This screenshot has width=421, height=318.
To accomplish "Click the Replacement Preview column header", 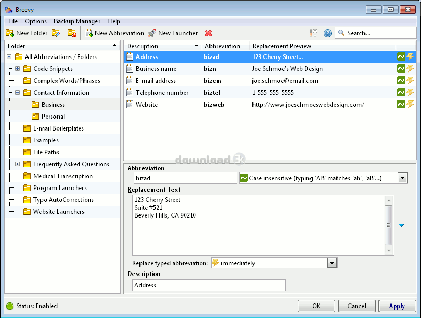I will tap(322, 46).
